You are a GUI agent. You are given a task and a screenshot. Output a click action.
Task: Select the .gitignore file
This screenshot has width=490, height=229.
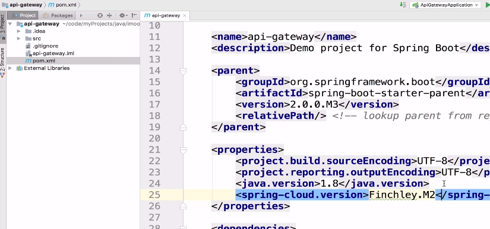(x=45, y=46)
